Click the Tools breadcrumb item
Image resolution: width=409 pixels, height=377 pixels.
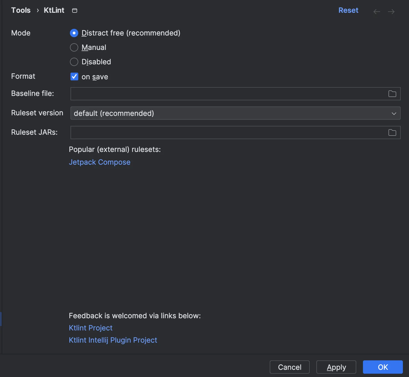(21, 10)
